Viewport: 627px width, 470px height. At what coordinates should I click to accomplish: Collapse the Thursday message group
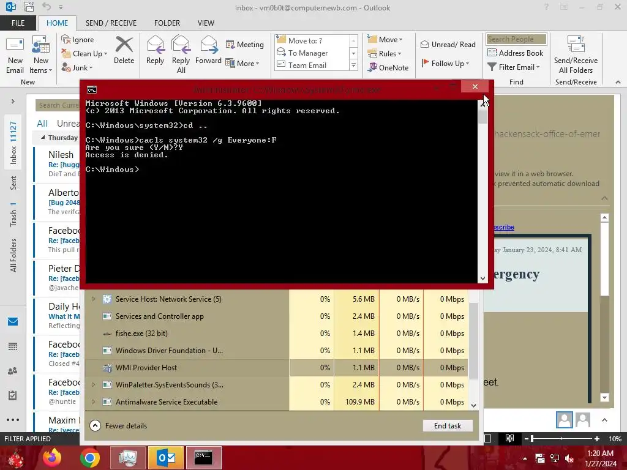click(43, 138)
